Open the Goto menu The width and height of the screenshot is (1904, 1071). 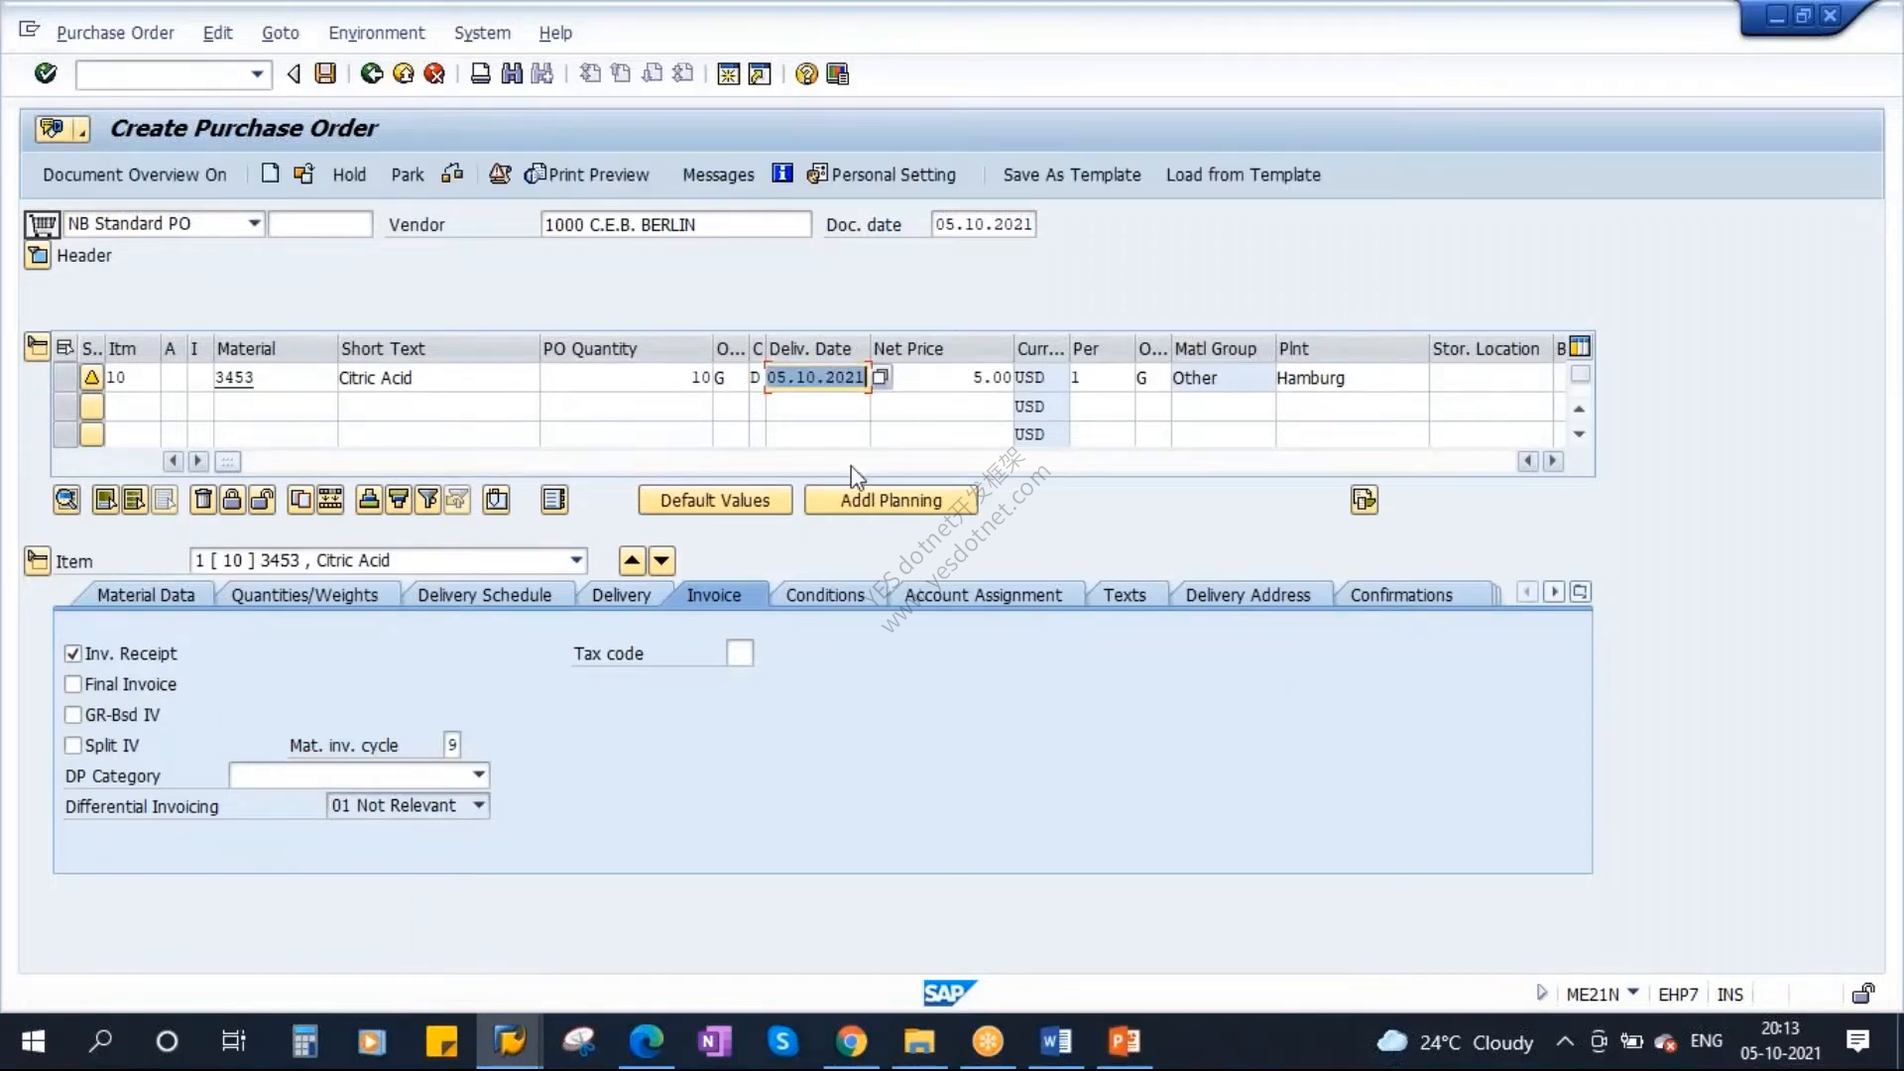point(281,33)
